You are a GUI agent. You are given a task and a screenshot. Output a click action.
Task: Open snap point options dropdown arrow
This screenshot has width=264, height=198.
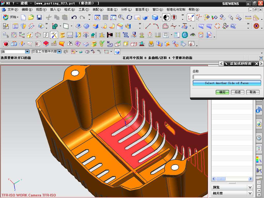point(77,52)
